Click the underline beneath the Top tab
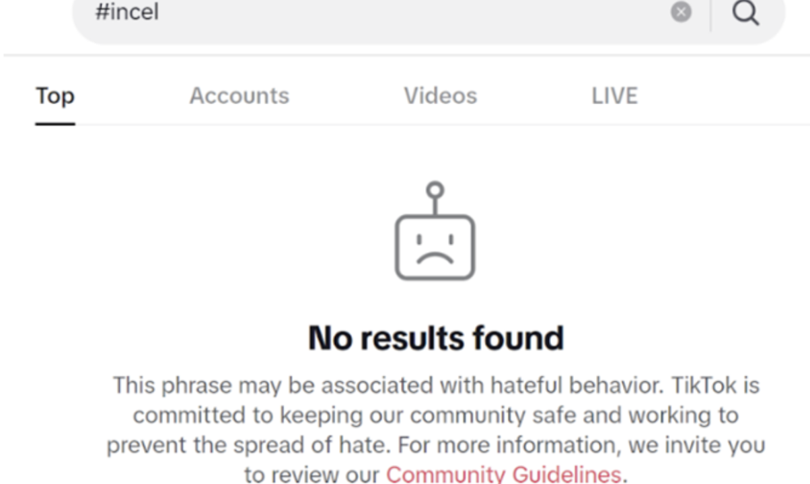810x484 pixels. [x=54, y=124]
